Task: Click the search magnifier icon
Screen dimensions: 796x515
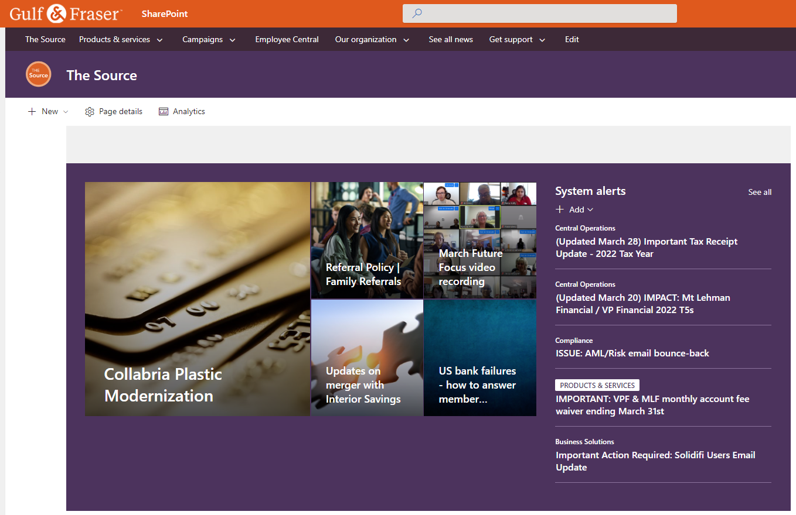Action: click(x=417, y=13)
